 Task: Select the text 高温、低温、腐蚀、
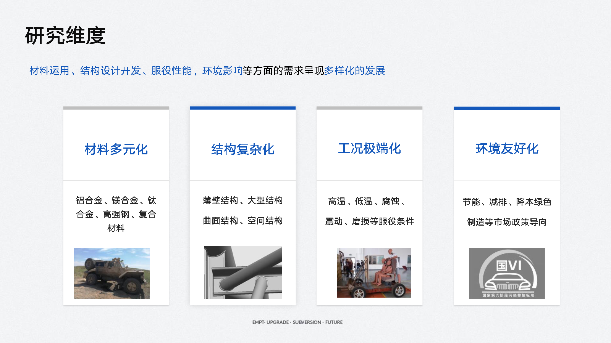click(367, 201)
